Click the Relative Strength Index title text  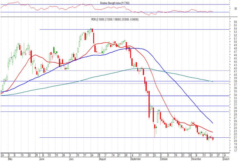click(115, 3)
